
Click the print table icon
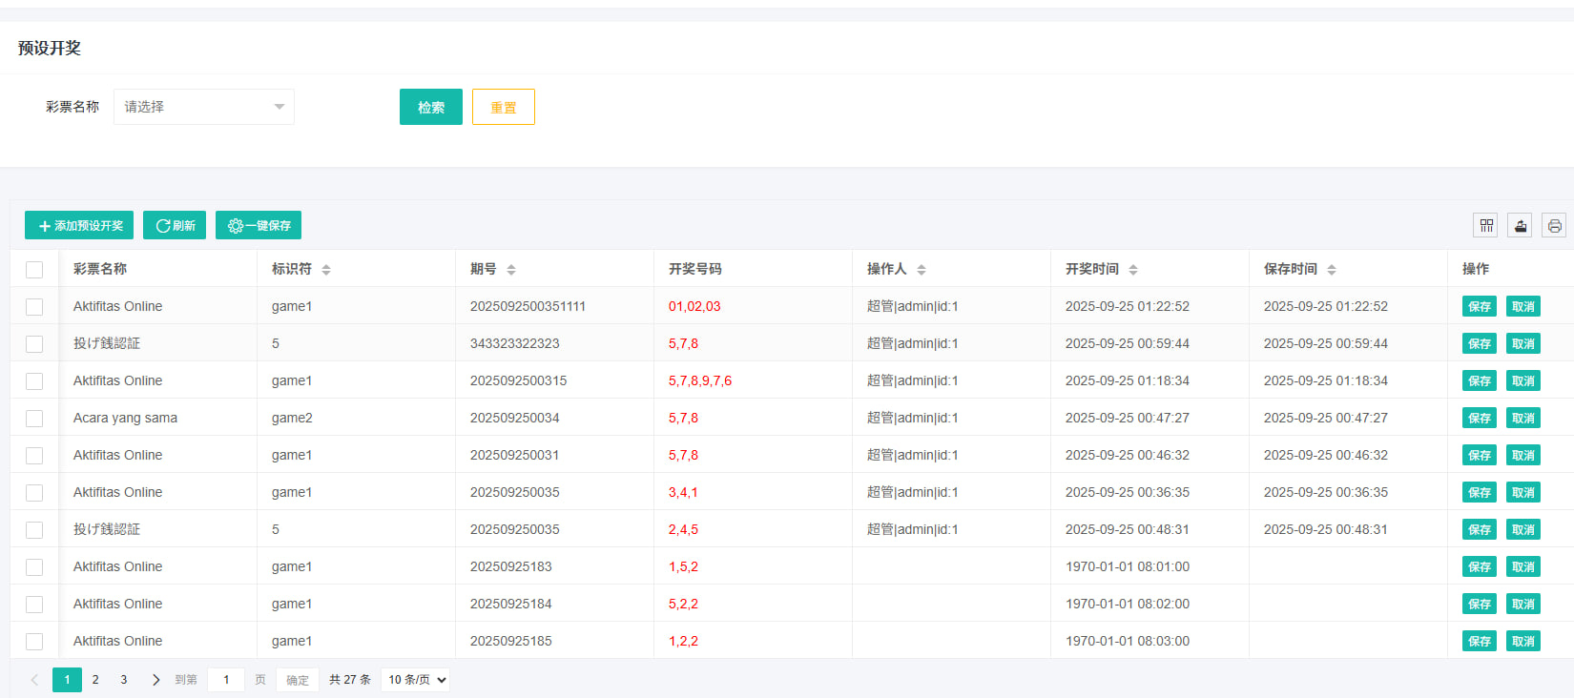coord(1554,226)
